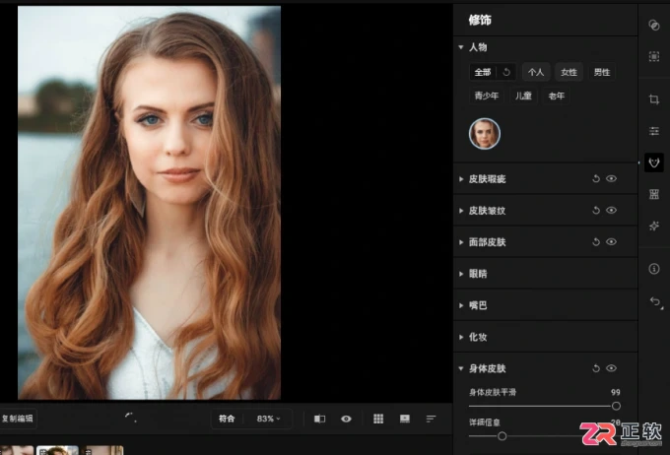Click the 复制编辑 button

pos(18,419)
